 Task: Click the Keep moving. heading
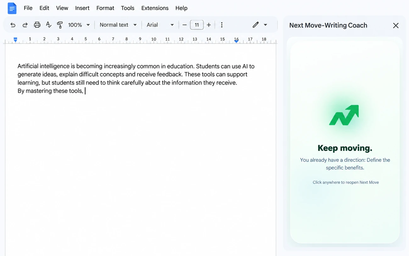[345, 148]
